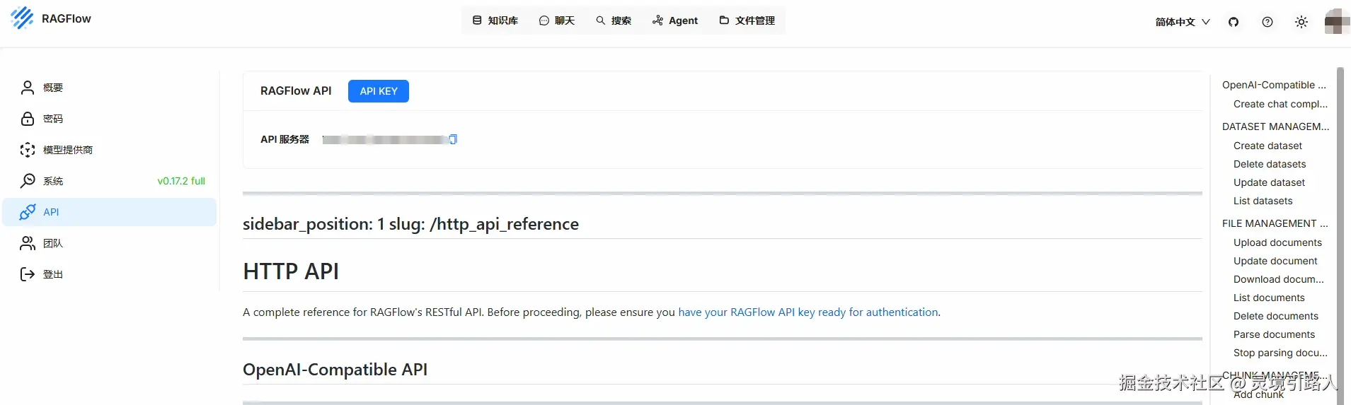
Task: Toggle the light/dark theme sun icon
Action: pyautogui.click(x=1301, y=22)
